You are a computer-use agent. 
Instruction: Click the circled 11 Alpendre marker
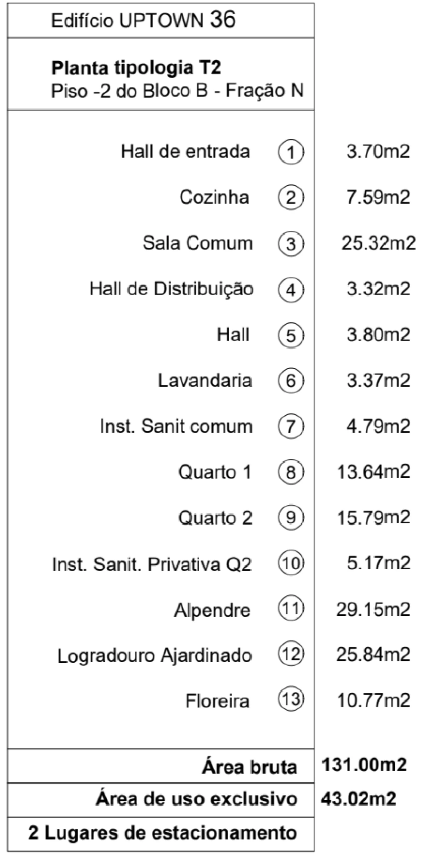(291, 609)
